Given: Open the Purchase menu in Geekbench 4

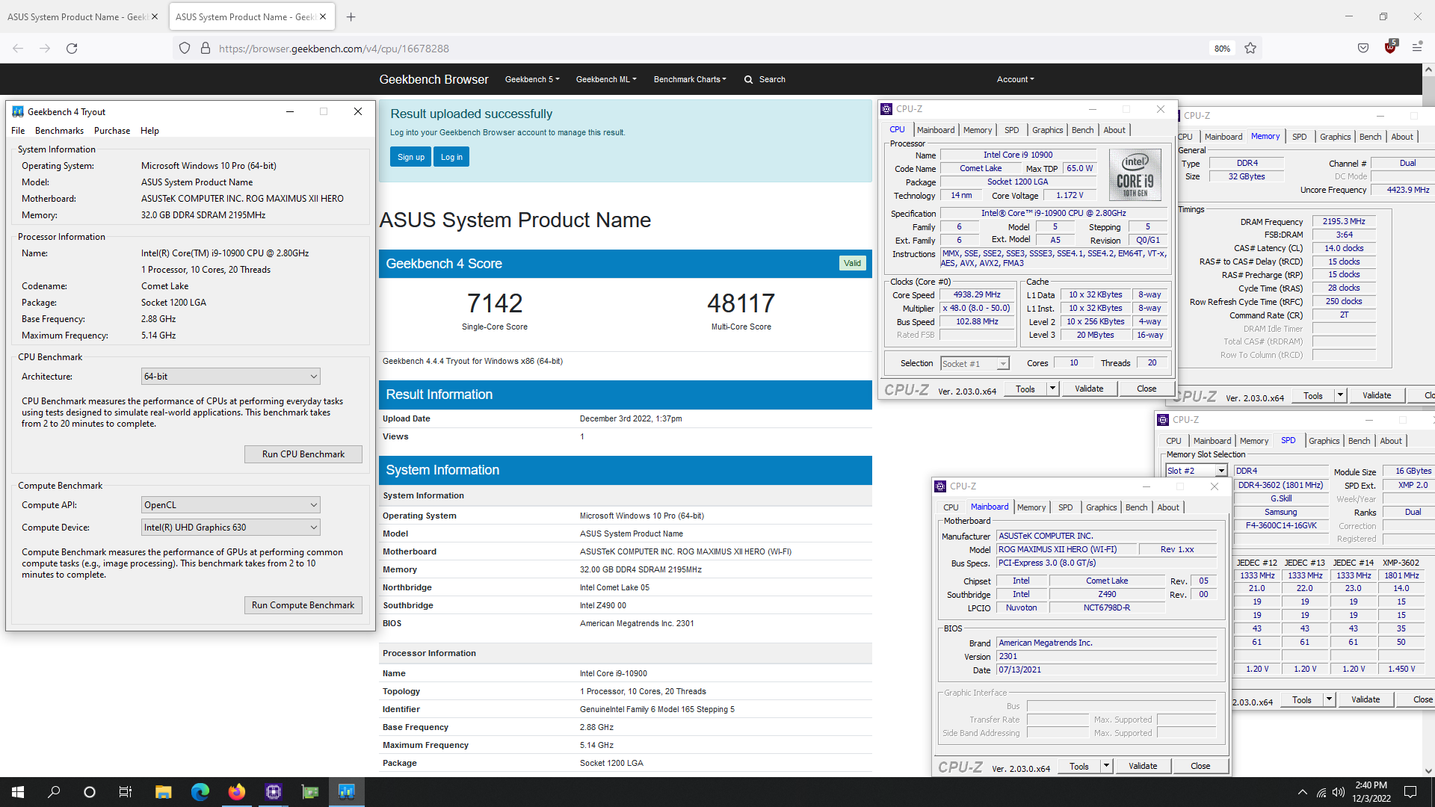Looking at the screenshot, I should (x=112, y=131).
